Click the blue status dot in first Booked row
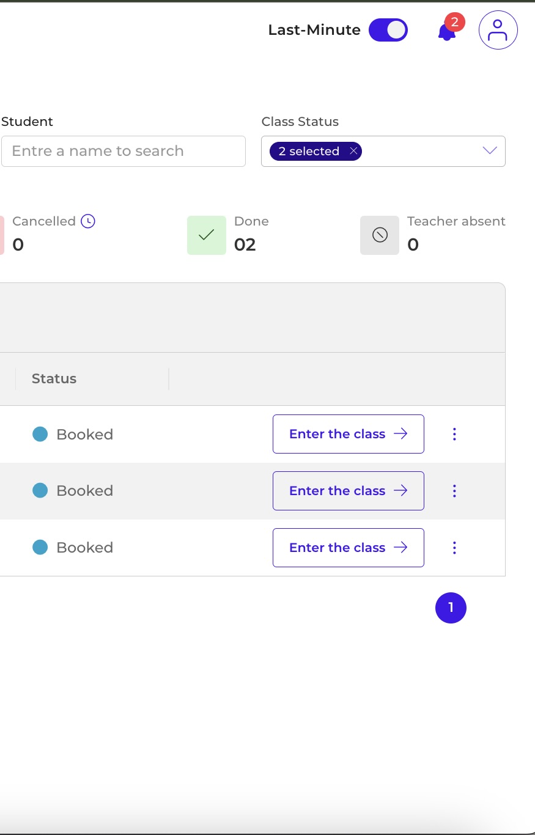535x835 pixels. pos(40,434)
